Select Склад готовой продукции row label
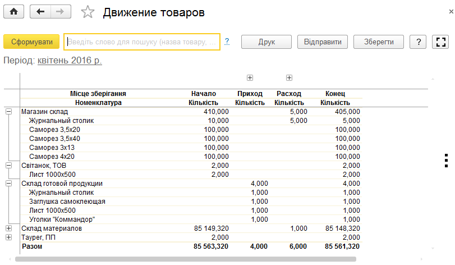The height and width of the screenshot is (265, 455). pos(62,184)
